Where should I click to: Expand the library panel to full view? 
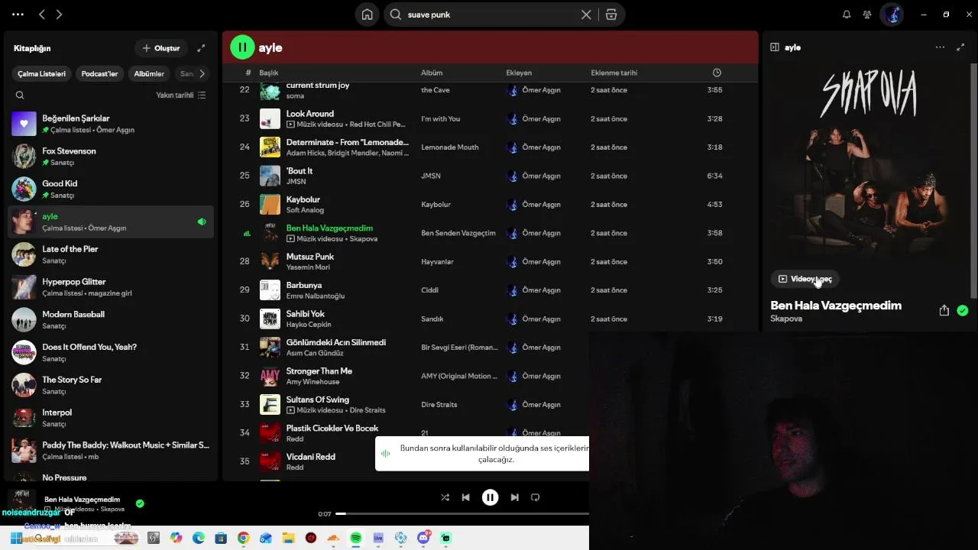pyautogui.click(x=201, y=48)
